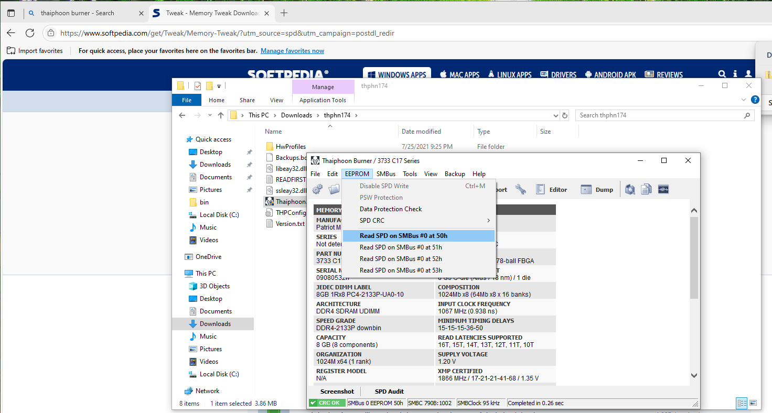Open the SMBus menu
Viewport: 772px width, 413px height.
click(x=386, y=174)
